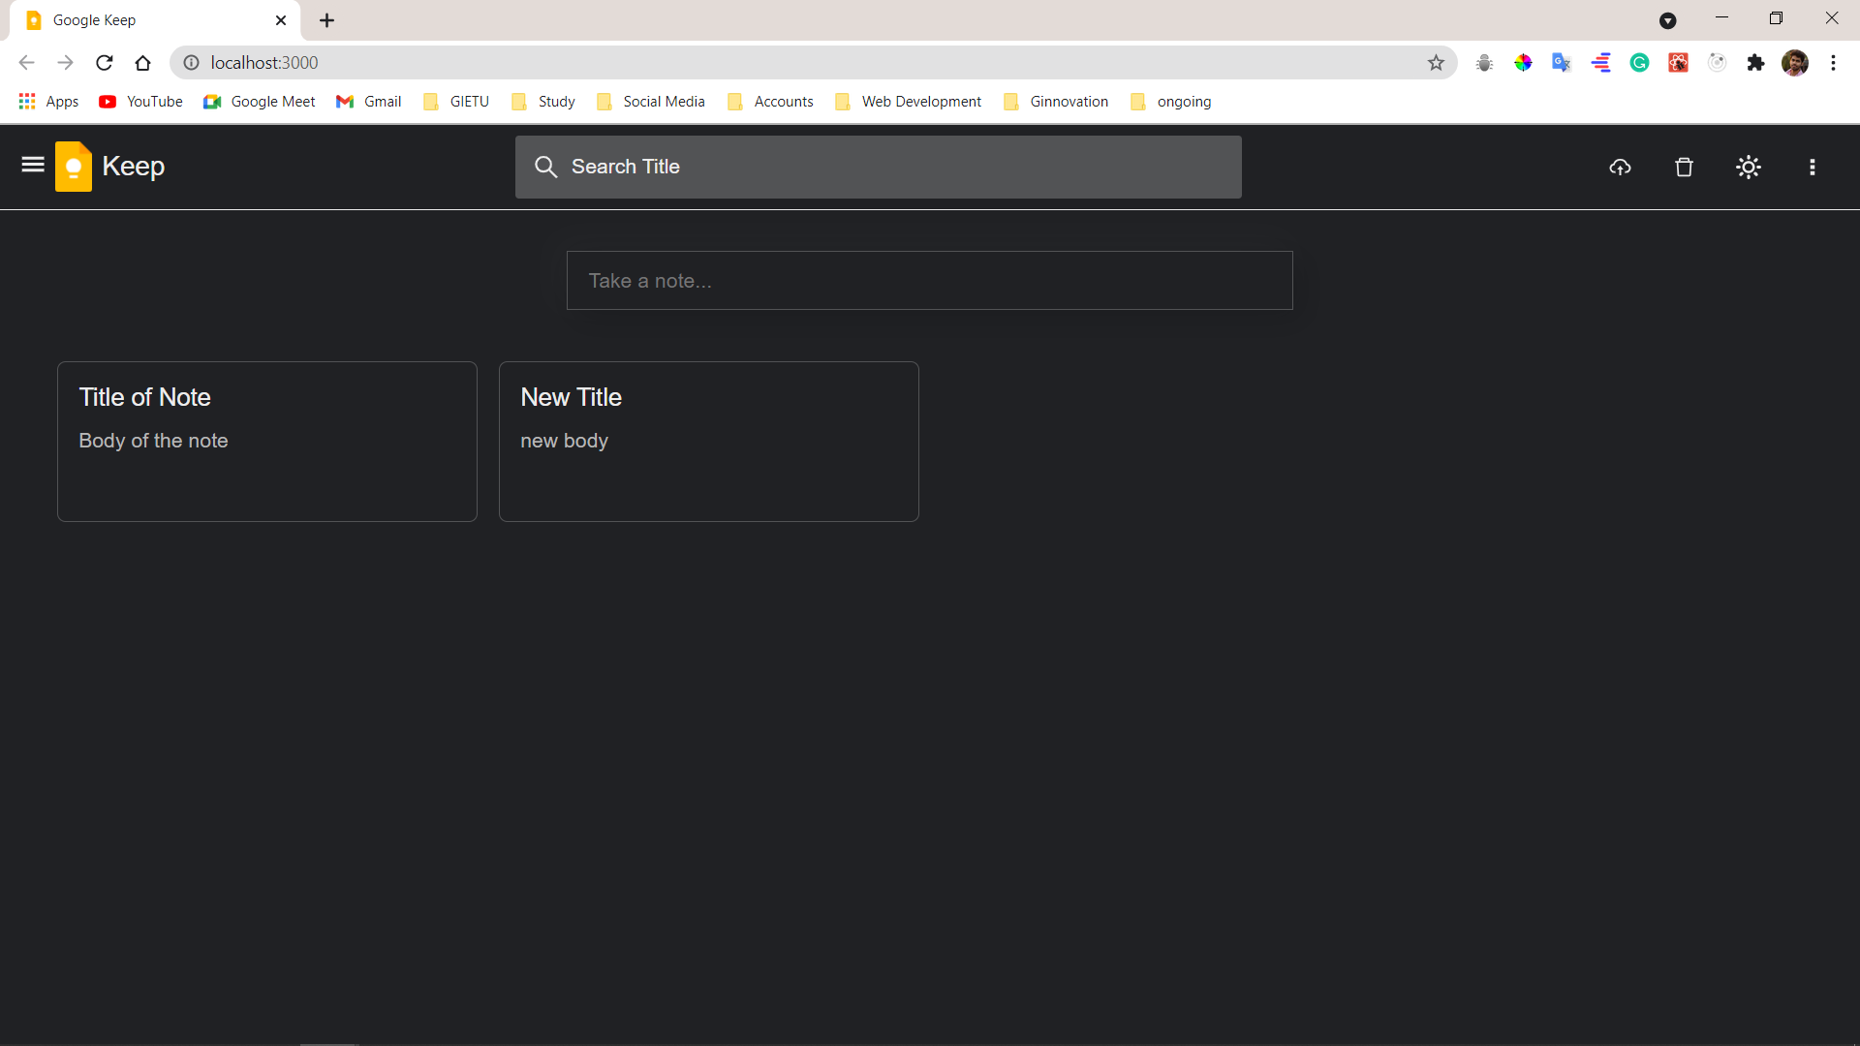
Task: Toggle light/dark theme sun icon
Action: 1748,168
